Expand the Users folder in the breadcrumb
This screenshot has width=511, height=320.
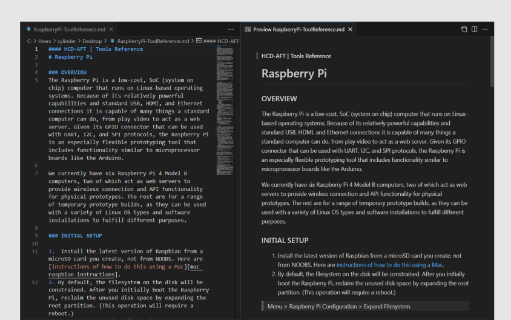(x=45, y=41)
